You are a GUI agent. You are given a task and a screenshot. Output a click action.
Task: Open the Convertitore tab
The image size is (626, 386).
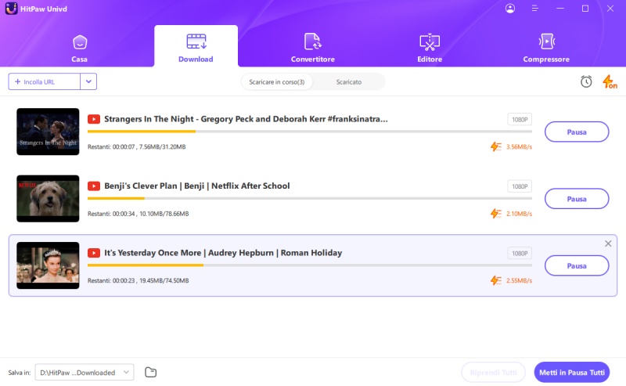coord(312,49)
